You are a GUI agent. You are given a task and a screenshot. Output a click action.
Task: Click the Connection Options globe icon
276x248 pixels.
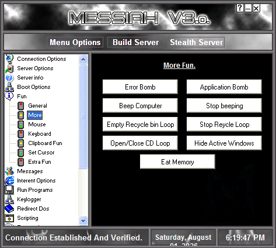click(9, 58)
